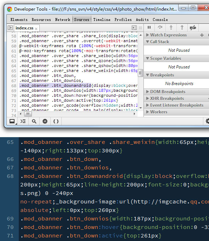Open the Console tab
The height and width of the screenshot is (241, 209).
tap(160, 20)
